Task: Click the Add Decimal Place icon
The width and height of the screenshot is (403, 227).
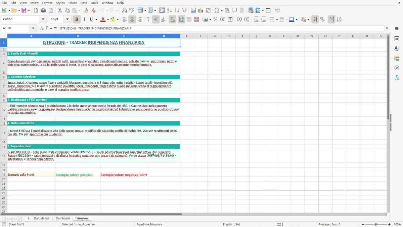Action: (x=239, y=20)
